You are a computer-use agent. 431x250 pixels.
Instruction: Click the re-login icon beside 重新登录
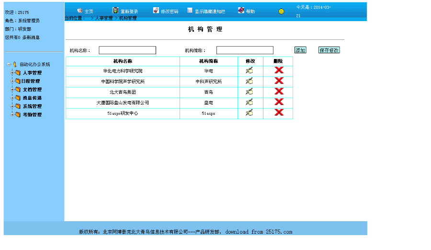(x=115, y=11)
